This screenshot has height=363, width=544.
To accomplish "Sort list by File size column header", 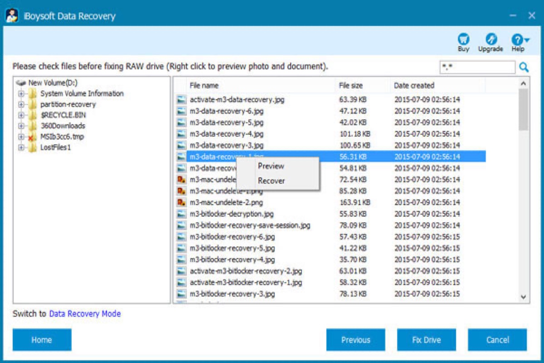I will click(351, 85).
